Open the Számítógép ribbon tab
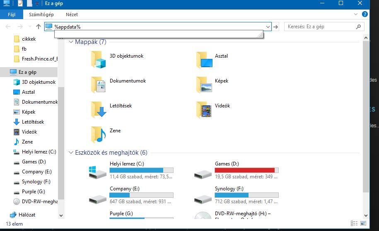Screen dimensions: 379x231 (x=41, y=15)
